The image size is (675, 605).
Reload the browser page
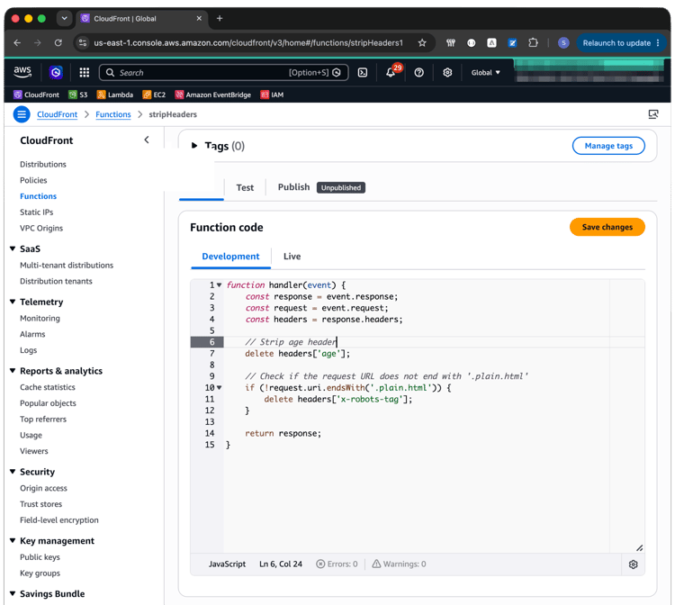tap(58, 42)
